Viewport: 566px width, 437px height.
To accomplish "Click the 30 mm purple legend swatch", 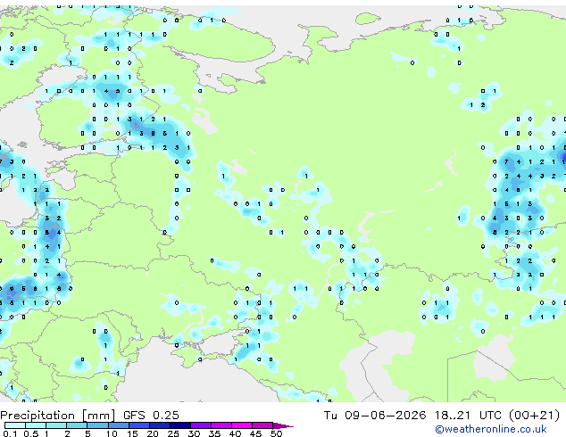I will click(201, 425).
